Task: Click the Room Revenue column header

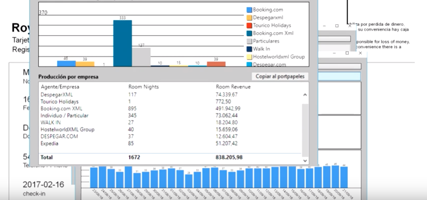Action: (x=233, y=87)
